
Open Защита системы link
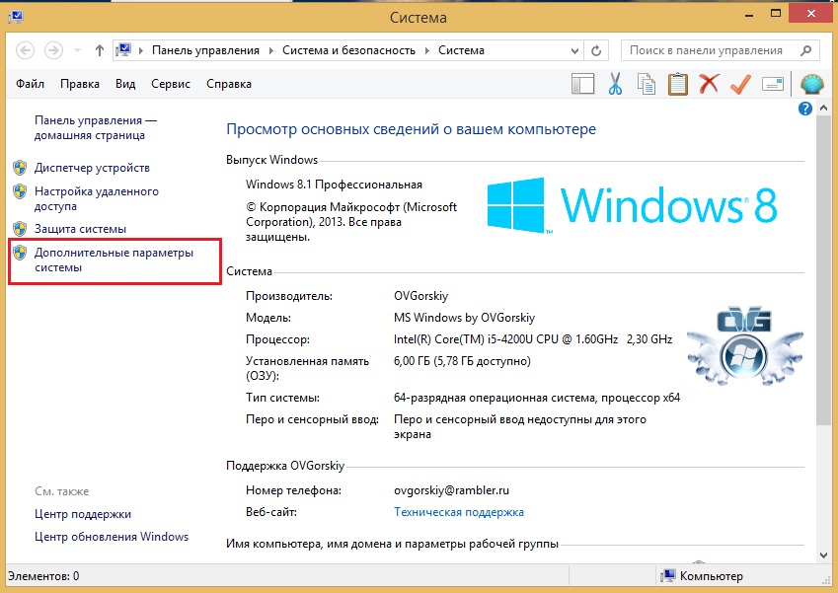point(80,229)
